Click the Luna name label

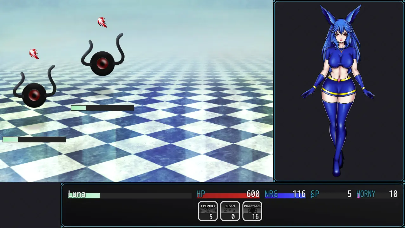click(77, 194)
